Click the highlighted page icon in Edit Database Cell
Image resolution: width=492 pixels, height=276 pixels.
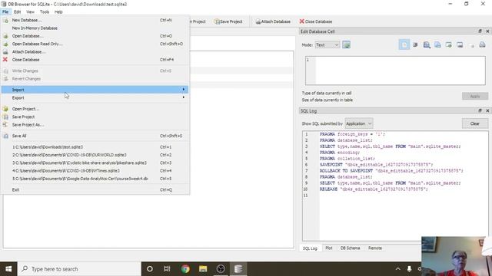point(404,44)
